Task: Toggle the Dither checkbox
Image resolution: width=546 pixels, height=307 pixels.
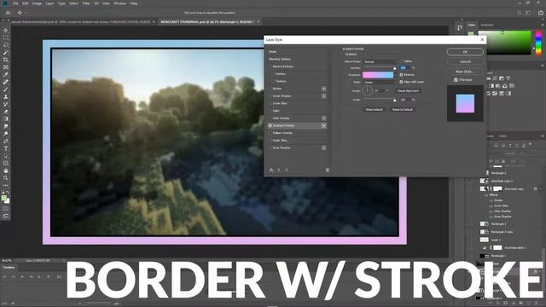Action: coord(401,61)
